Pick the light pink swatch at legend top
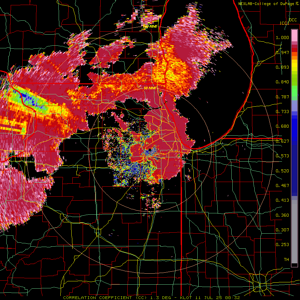Image resolution: width=300 pixels, height=300 pixels. (294, 35)
